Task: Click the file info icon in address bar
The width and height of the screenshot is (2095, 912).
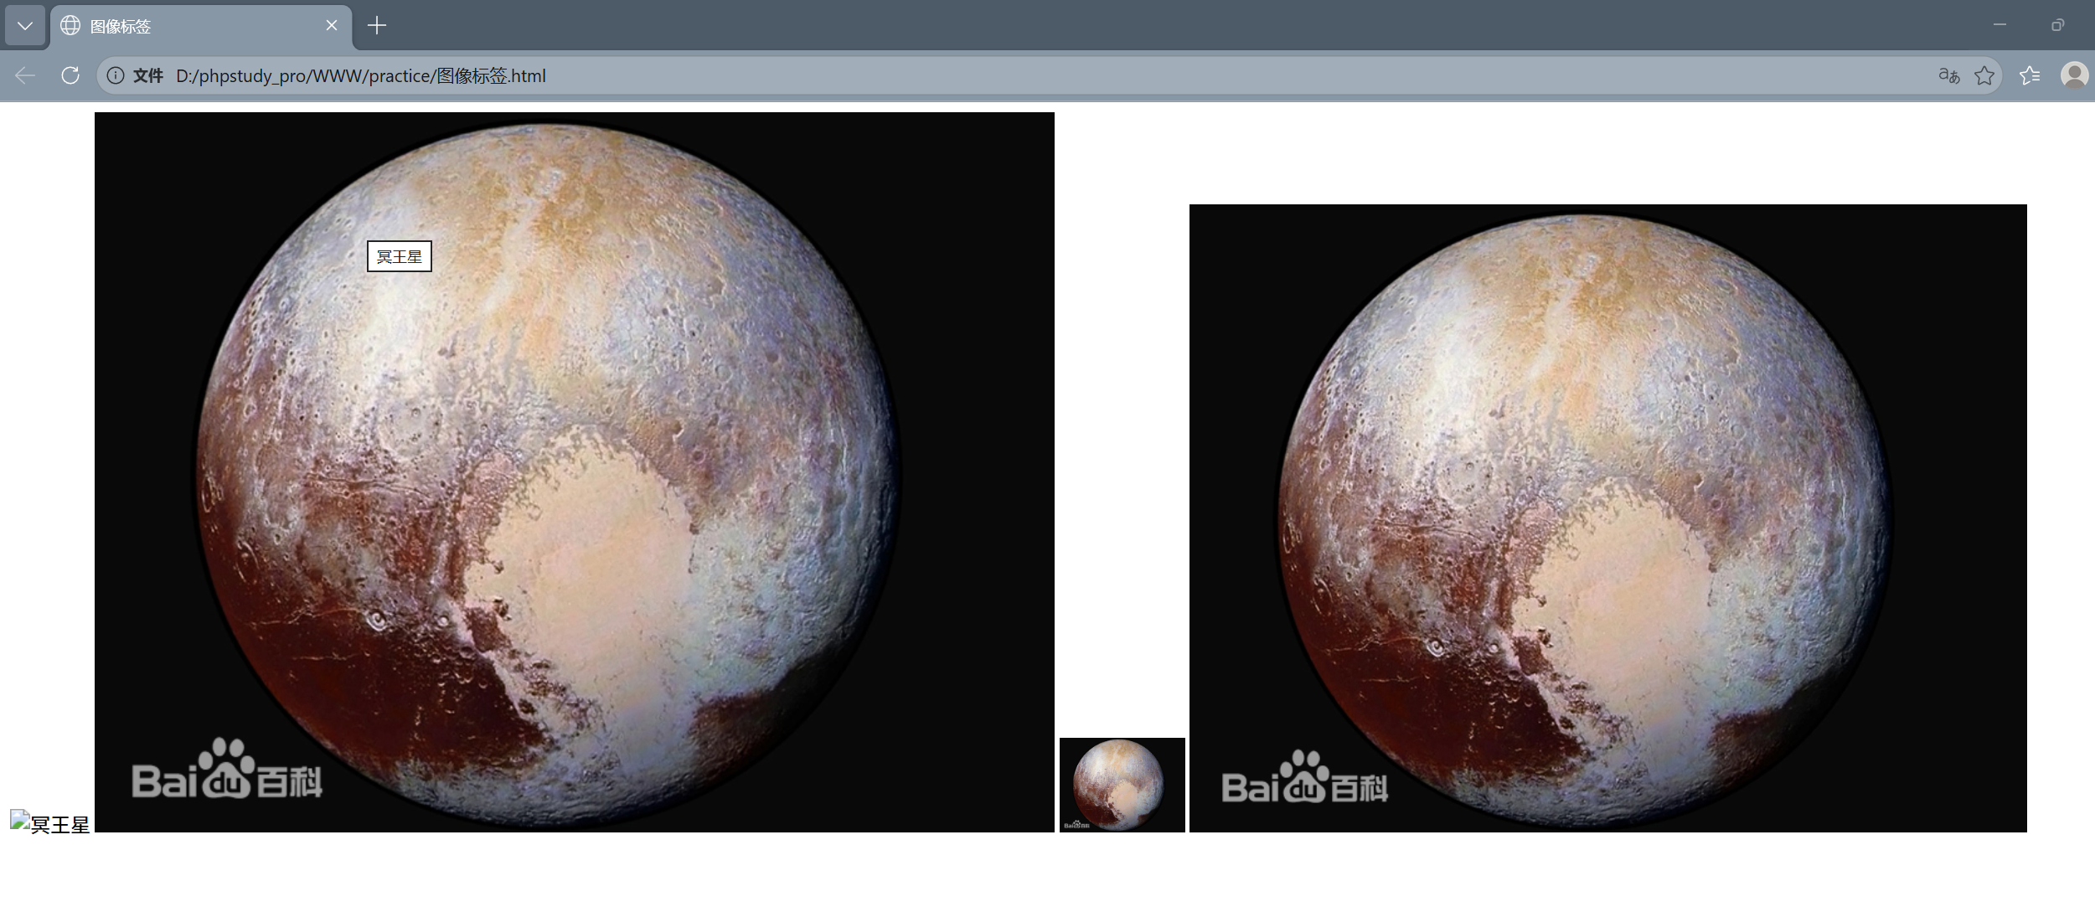Action: pyautogui.click(x=116, y=75)
